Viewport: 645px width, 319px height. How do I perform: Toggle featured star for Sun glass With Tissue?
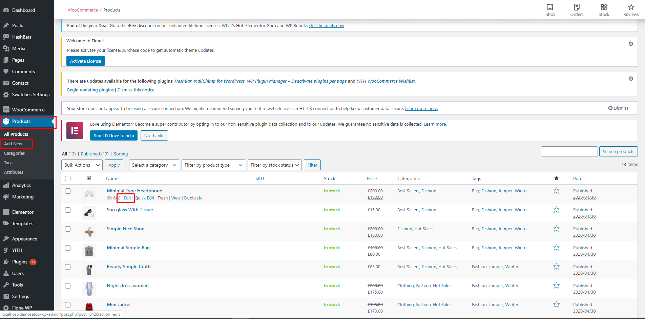(556, 210)
